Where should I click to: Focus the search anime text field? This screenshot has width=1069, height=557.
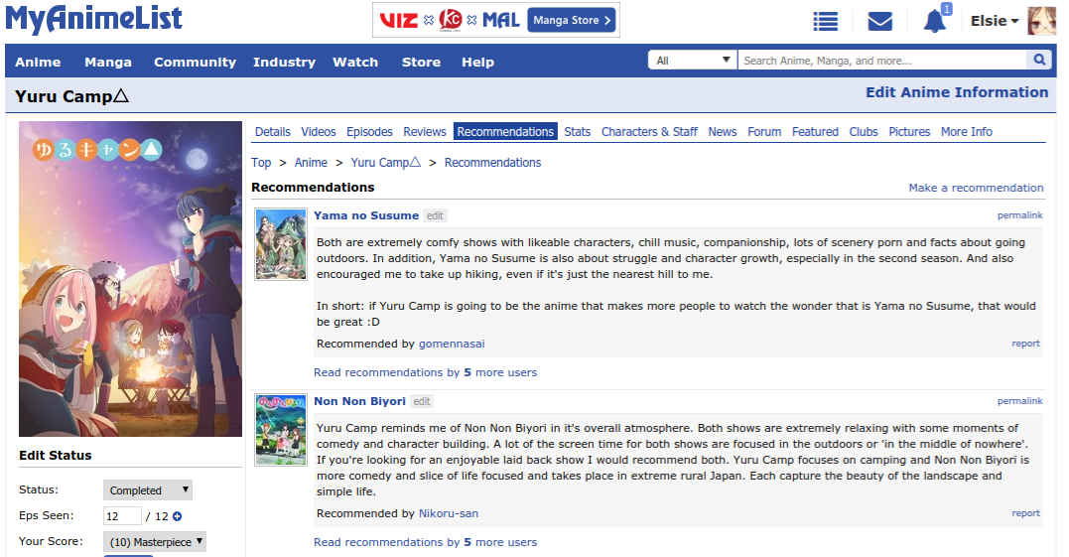881,61
